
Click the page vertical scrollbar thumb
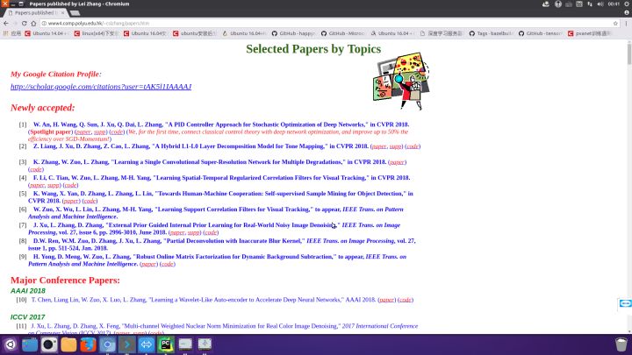click(x=629, y=54)
